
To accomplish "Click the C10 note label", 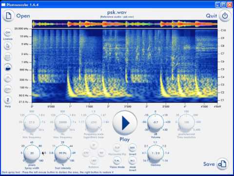I will pos(223,30).
